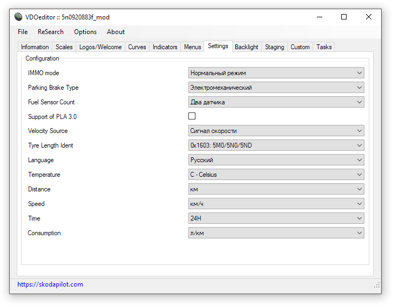Open the Velocity Source dropdown
393x306 pixels.
click(276, 130)
